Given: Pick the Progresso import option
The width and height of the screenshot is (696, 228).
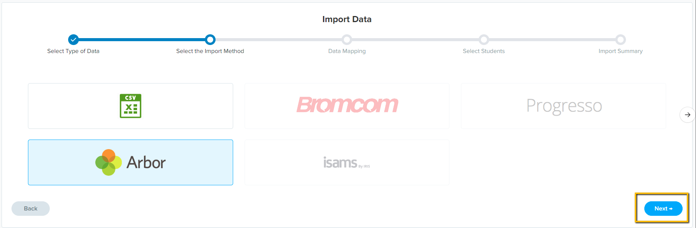Looking at the screenshot, I should (x=563, y=106).
